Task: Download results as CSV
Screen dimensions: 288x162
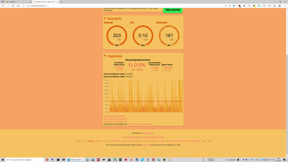Action: coord(130,124)
